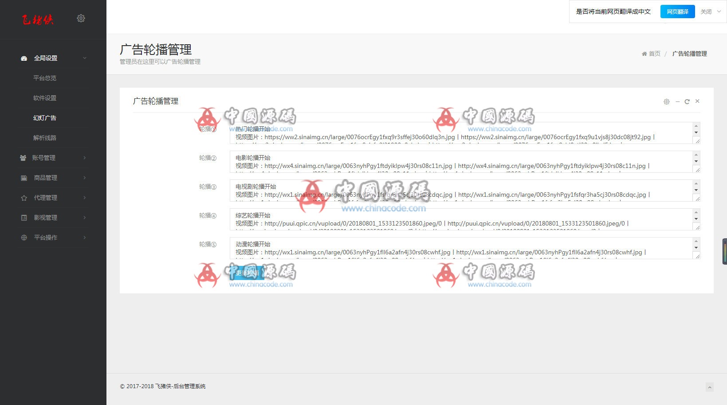Click the 商品管理 list icon

(24, 178)
